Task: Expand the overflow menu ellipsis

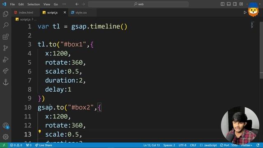Action: click(x=64, y=4)
